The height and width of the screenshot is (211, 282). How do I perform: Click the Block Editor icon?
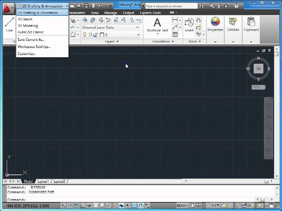point(198,27)
